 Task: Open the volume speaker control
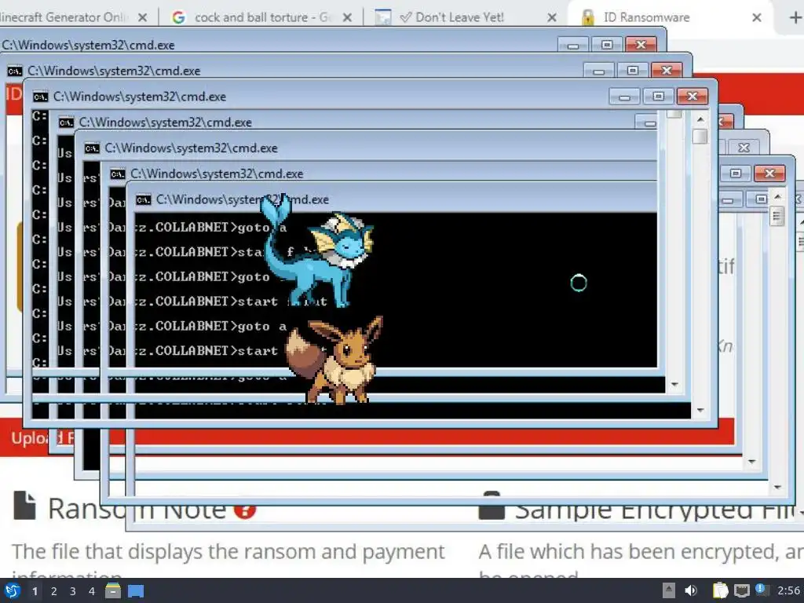click(x=691, y=590)
